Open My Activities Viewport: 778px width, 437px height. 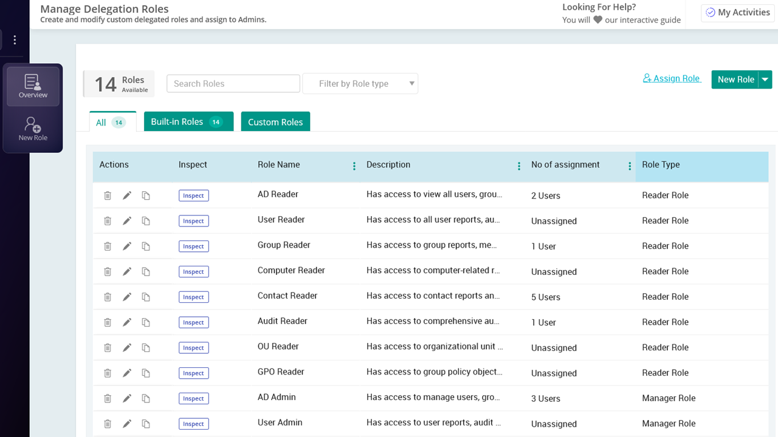click(x=737, y=12)
